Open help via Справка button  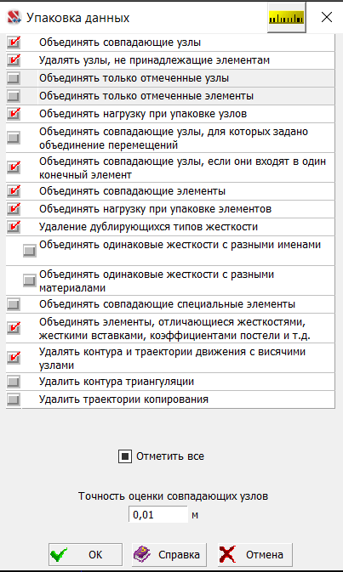coord(169,554)
